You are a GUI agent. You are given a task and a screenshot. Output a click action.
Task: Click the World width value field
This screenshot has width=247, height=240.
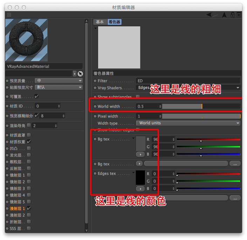147,106
